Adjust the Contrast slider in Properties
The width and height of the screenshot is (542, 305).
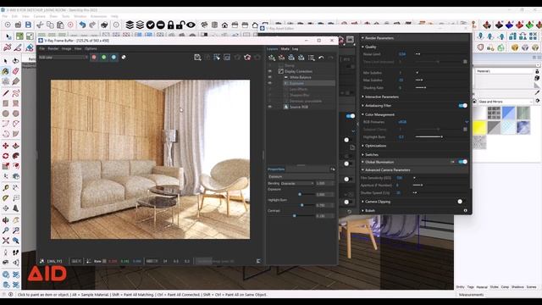294,216
